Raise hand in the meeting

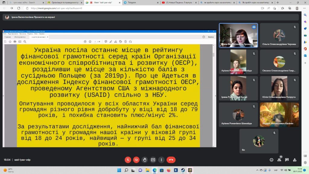coord(145,160)
